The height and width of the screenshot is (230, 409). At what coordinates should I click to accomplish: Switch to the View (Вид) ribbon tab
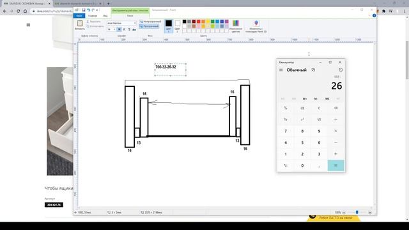click(105, 16)
